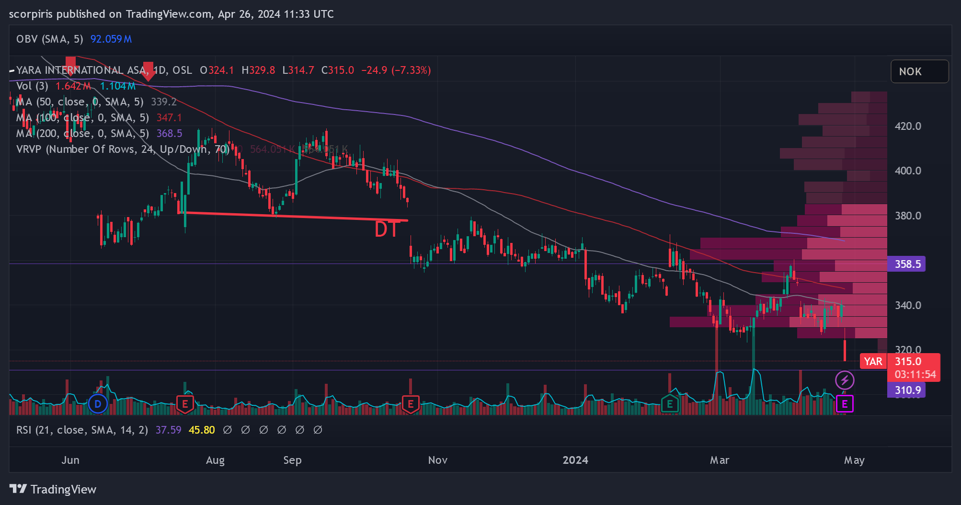The image size is (961, 505).
Task: Click the current price 315.0 label
Action: tap(908, 361)
